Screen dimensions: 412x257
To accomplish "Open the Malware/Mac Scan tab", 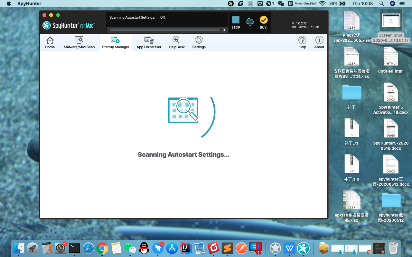I will click(79, 42).
